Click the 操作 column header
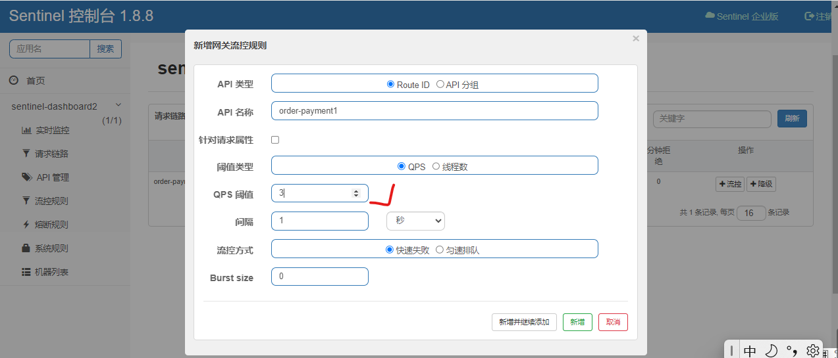The height and width of the screenshot is (358, 838). point(746,150)
